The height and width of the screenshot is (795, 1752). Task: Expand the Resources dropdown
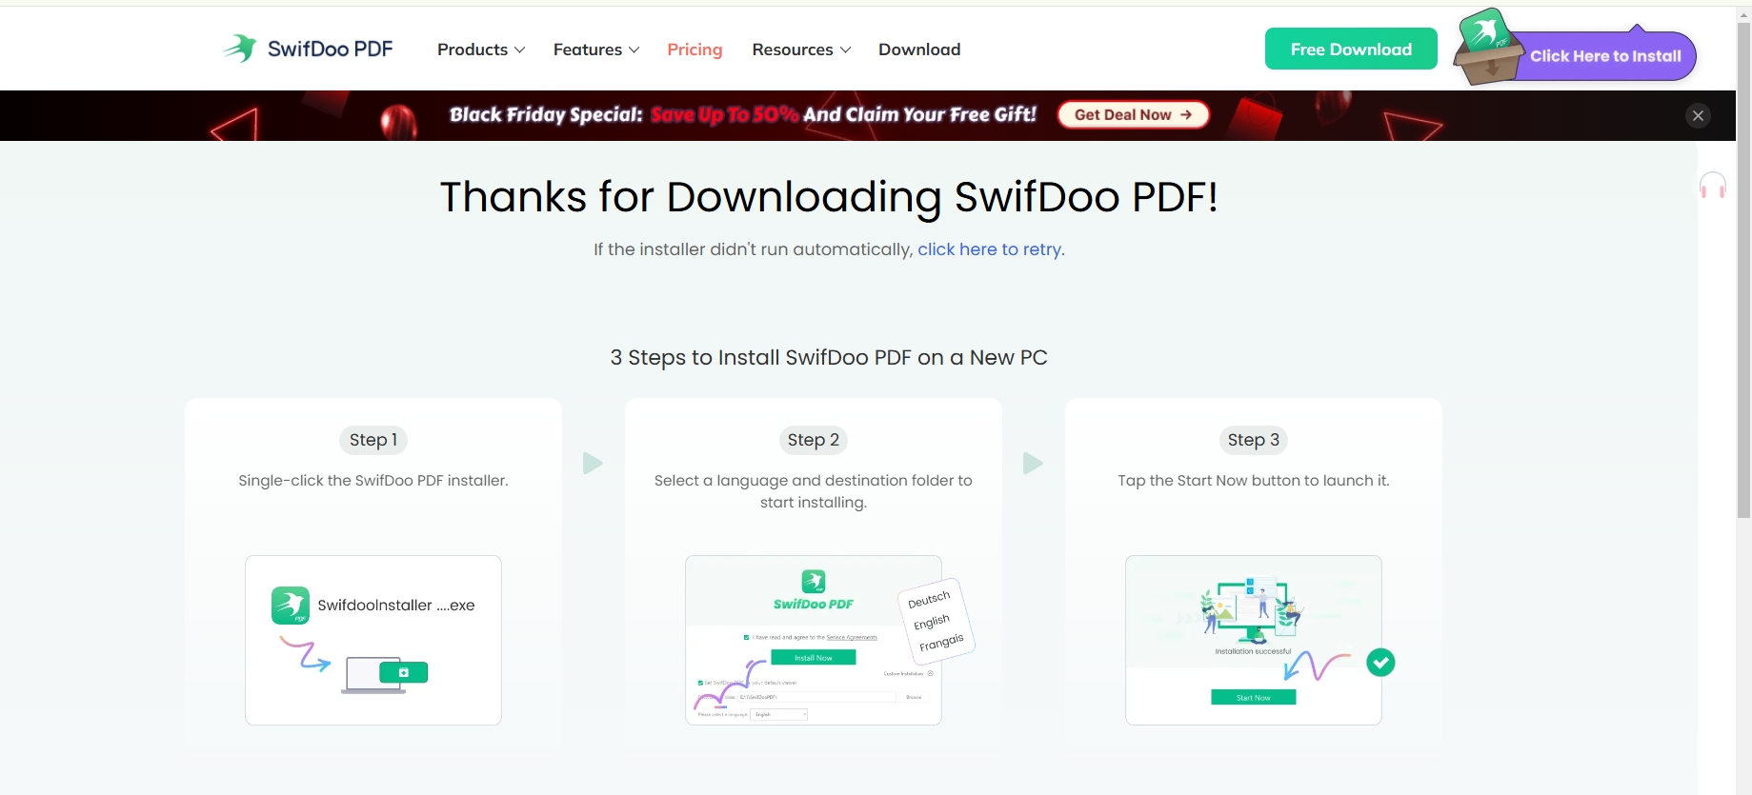pyautogui.click(x=801, y=50)
